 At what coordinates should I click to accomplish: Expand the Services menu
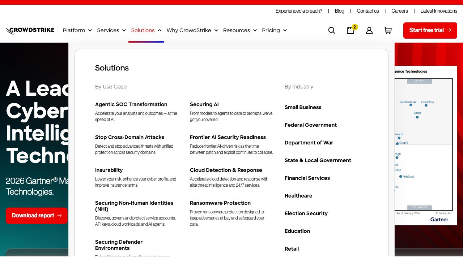111,30
